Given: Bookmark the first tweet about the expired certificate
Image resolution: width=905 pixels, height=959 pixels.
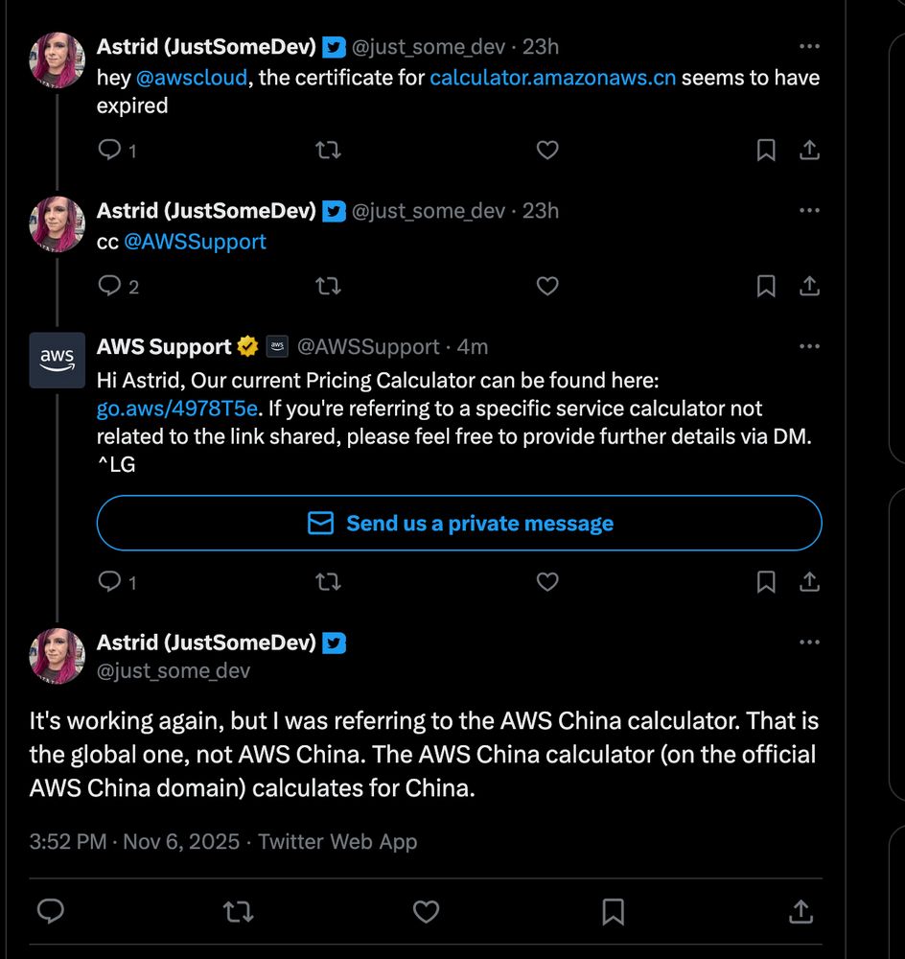Looking at the screenshot, I should coord(765,150).
